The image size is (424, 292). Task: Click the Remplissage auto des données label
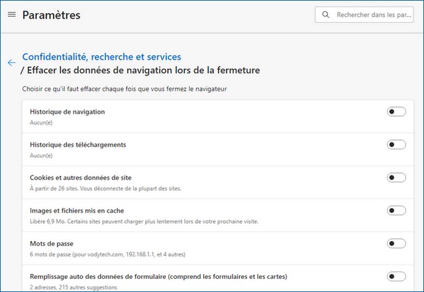click(x=158, y=277)
